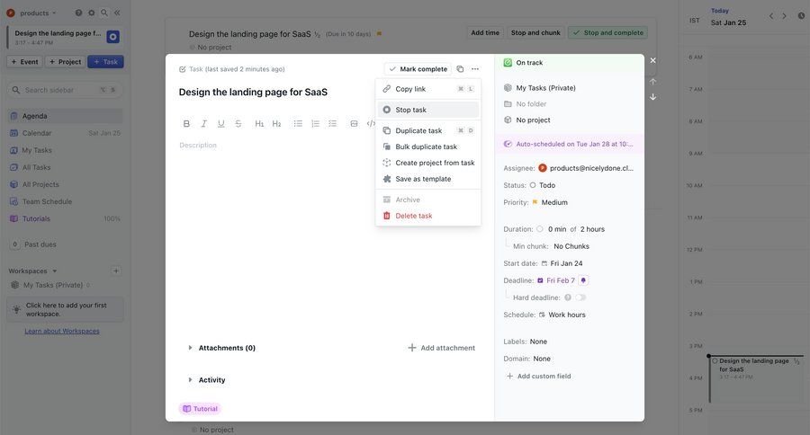The width and height of the screenshot is (810, 435).
Task: Click Deadline Fri Feb 7
Action: click(556, 280)
